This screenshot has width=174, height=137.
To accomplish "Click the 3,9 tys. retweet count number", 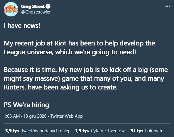I will [13, 131].
